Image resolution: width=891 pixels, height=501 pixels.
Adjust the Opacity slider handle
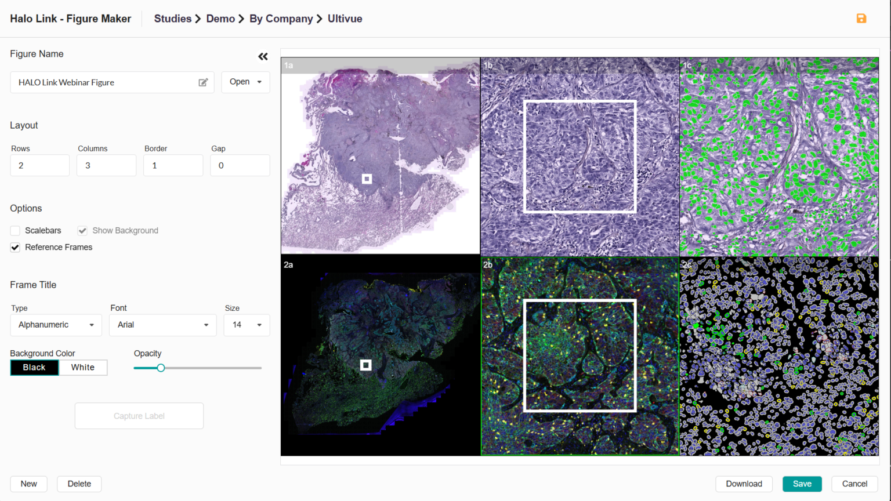[161, 368]
